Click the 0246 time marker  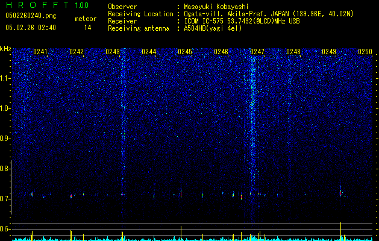[221, 52]
